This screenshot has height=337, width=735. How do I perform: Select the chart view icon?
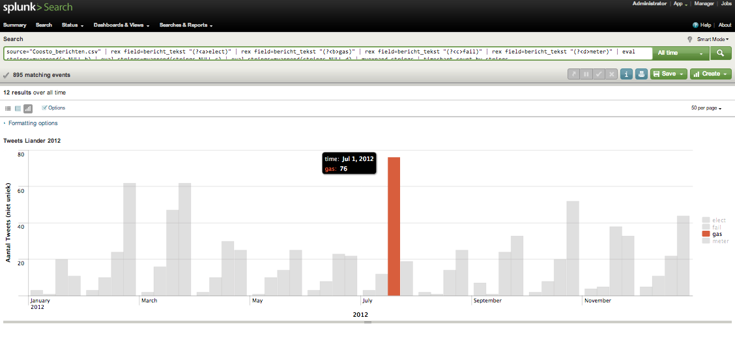tap(28, 108)
